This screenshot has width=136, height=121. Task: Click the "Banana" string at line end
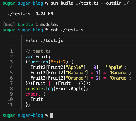119,73
